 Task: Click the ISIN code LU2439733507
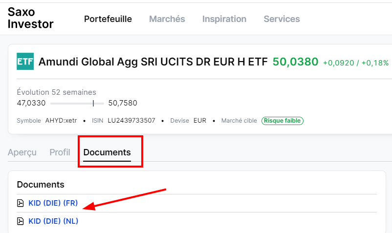pos(131,121)
